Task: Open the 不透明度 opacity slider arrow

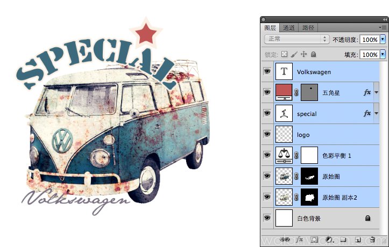Action: (x=383, y=40)
